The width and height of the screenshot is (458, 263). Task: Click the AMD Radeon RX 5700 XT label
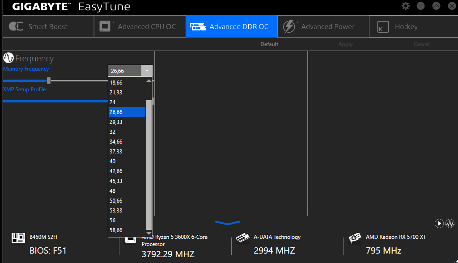point(396,237)
